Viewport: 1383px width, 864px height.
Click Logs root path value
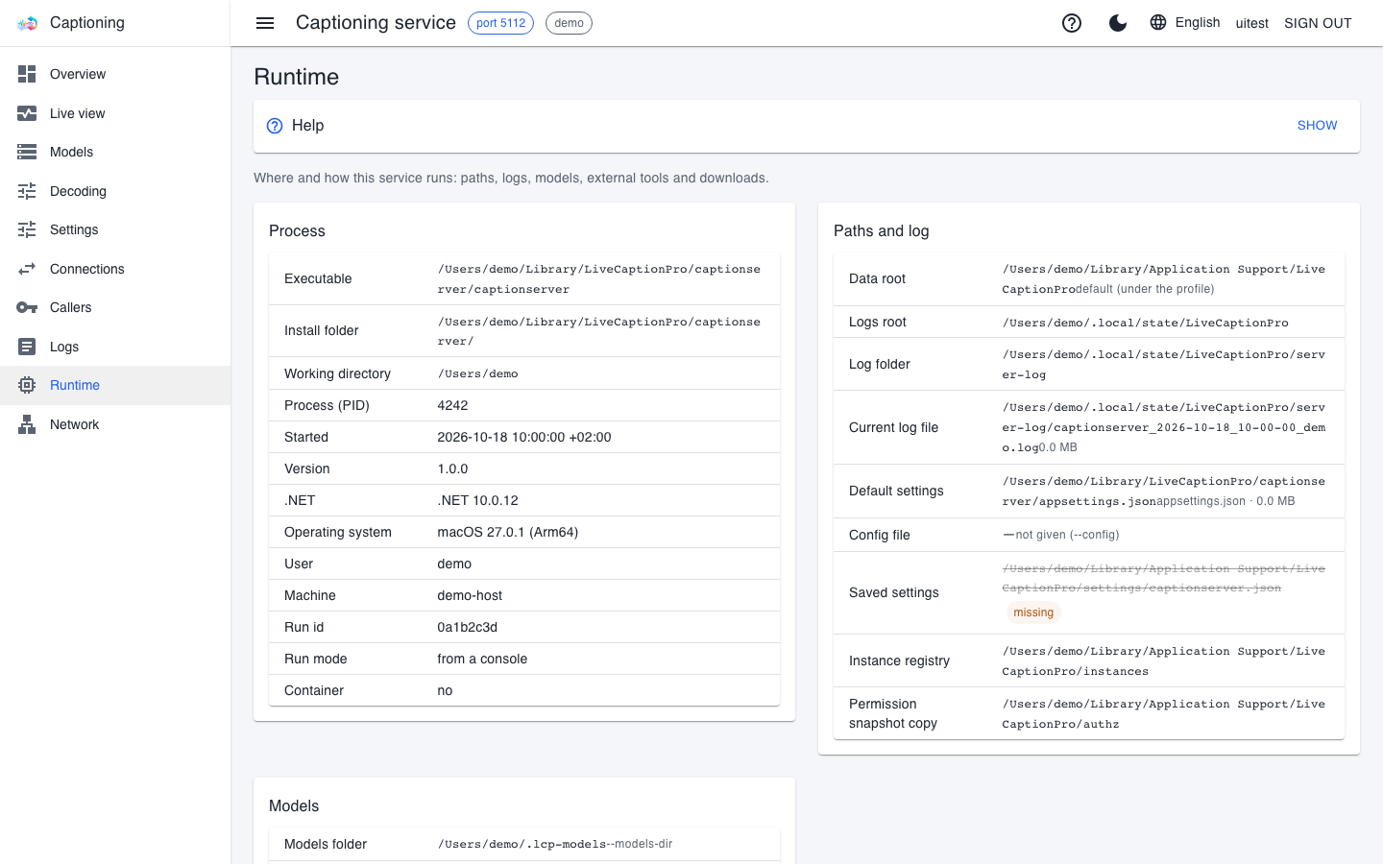click(x=1146, y=323)
